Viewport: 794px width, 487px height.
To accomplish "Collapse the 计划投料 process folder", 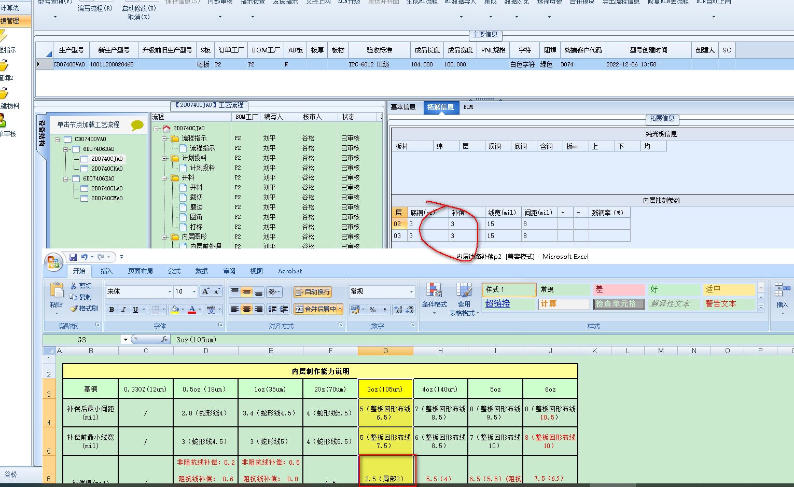I will [165, 158].
